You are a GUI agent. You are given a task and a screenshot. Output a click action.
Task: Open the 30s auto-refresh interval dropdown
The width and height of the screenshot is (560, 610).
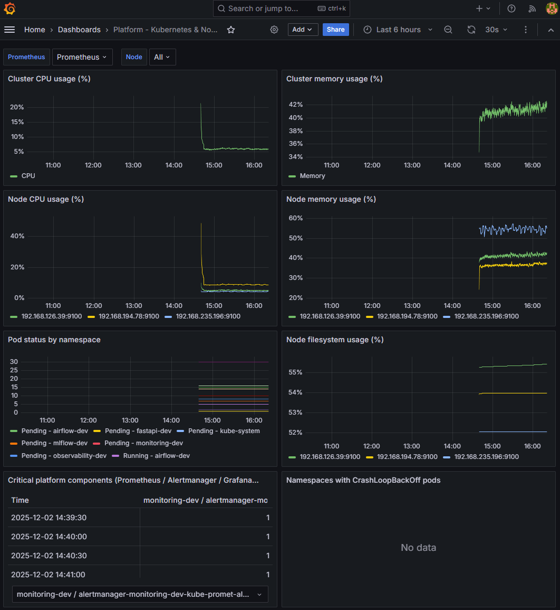point(496,30)
